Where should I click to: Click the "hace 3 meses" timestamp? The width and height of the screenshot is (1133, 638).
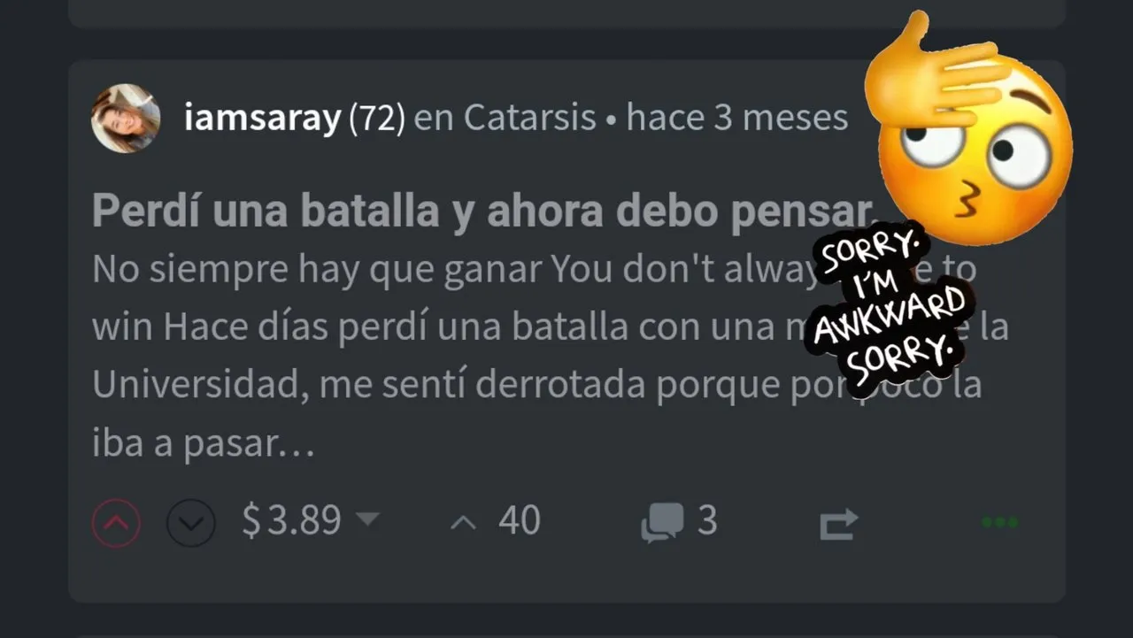[737, 118]
